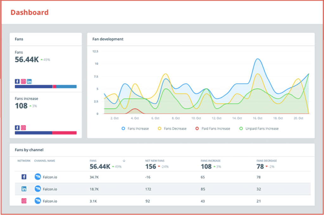This screenshot has width=324, height=215.
Task: Click the Instagram network icon in the table
Action: (24, 201)
